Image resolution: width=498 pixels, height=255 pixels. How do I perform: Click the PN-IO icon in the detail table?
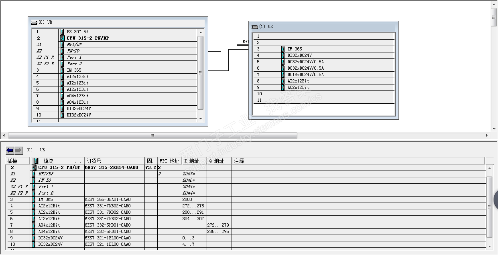tap(34, 180)
